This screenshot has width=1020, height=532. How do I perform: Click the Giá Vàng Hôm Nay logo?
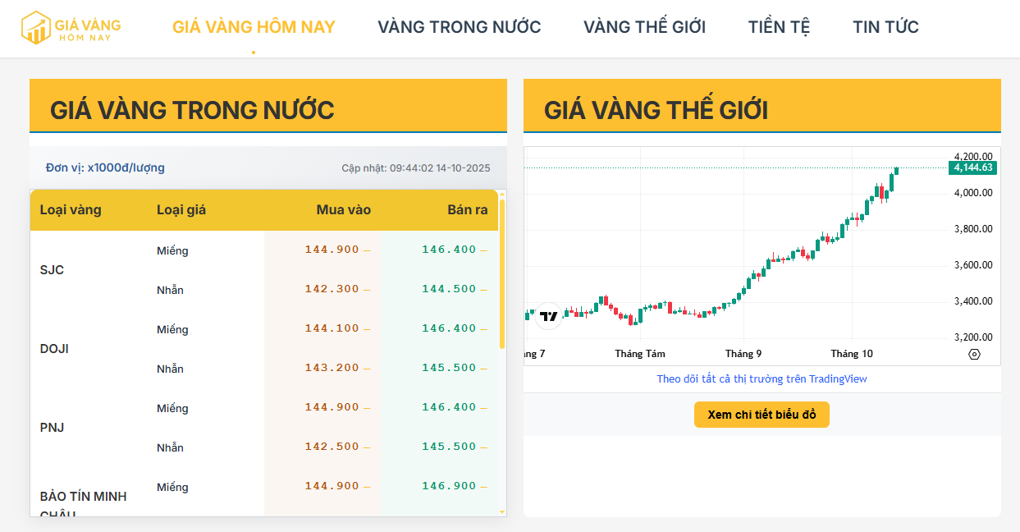71,27
